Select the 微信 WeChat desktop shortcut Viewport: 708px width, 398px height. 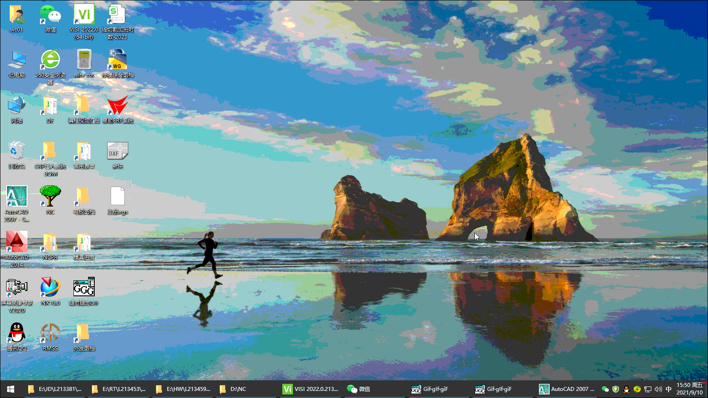(x=50, y=19)
